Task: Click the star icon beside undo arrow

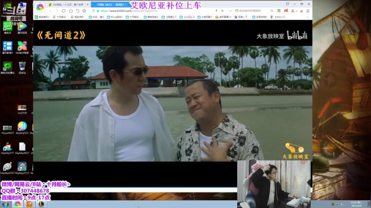Action: coord(84,11)
